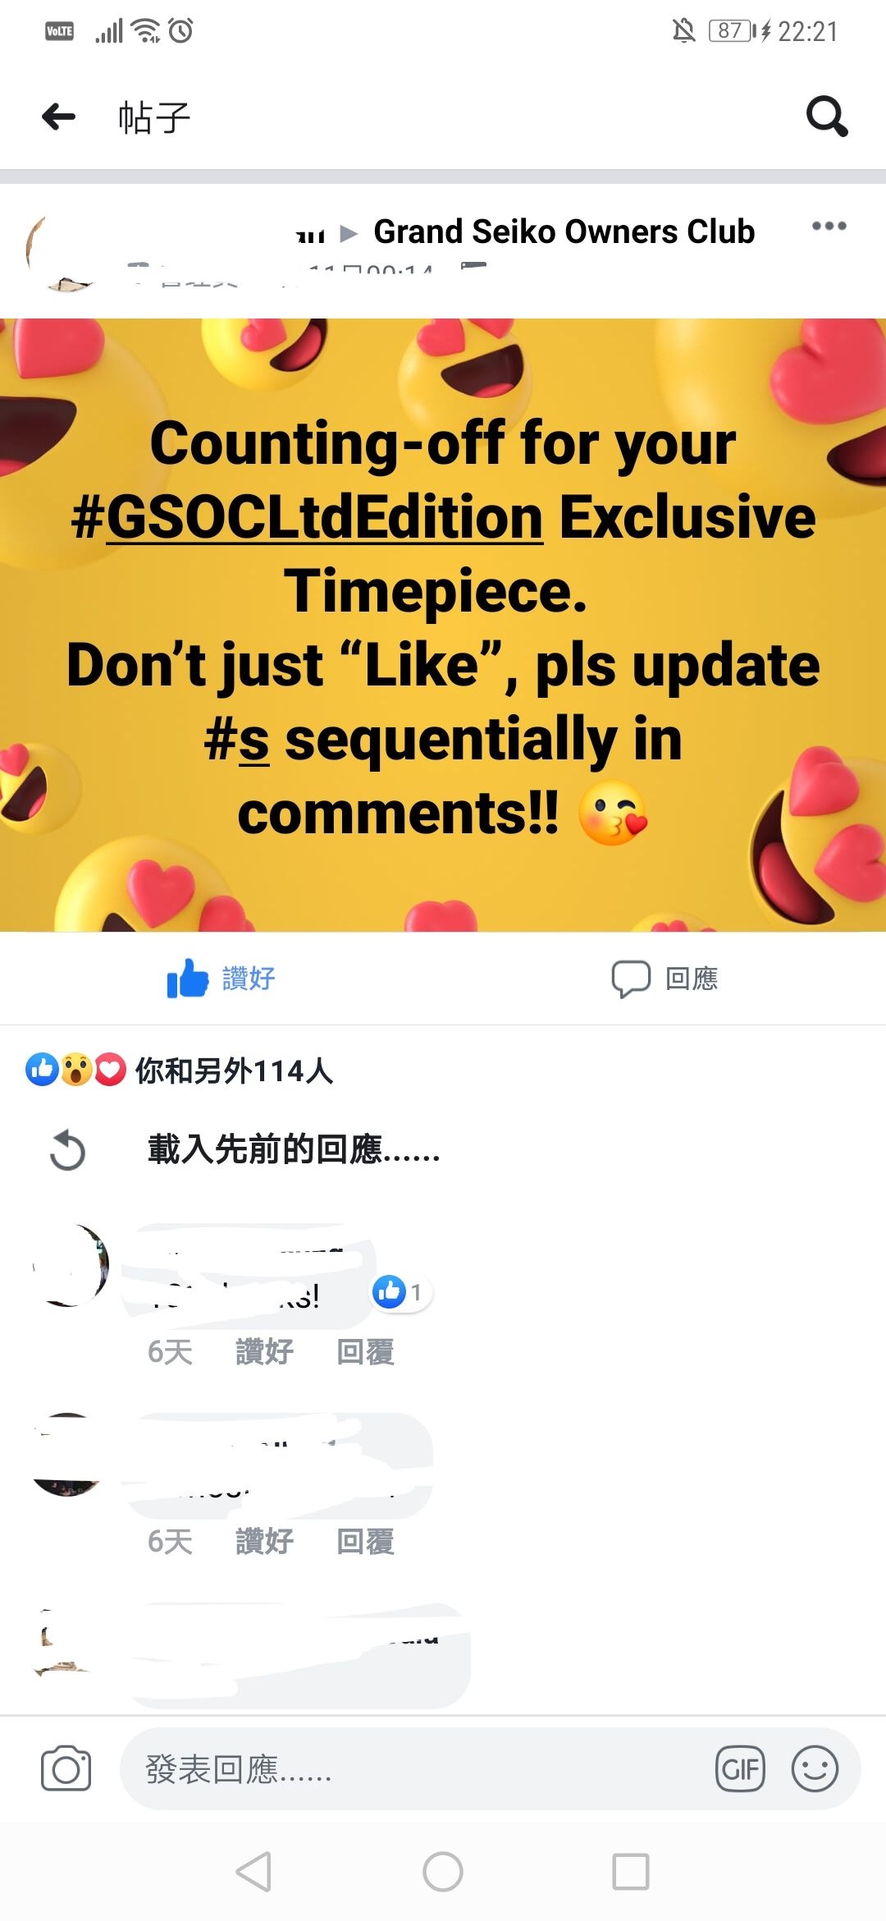886x1921 pixels.
Task: Tap the 回應 comment bubble button
Action: pos(664,979)
